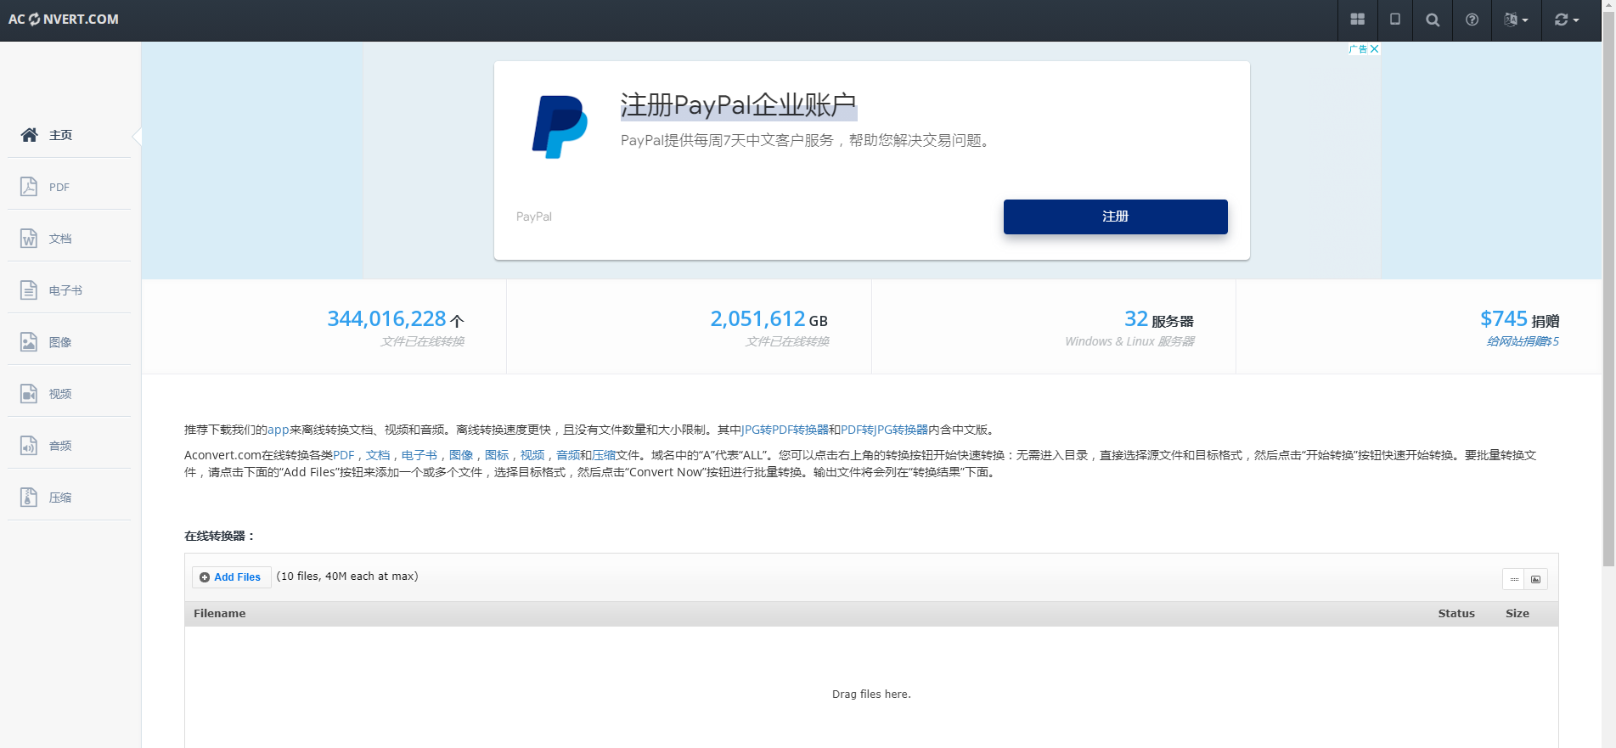Open the JPG转PDF转换器 link
This screenshot has height=748, width=1616.
pyautogui.click(x=785, y=430)
